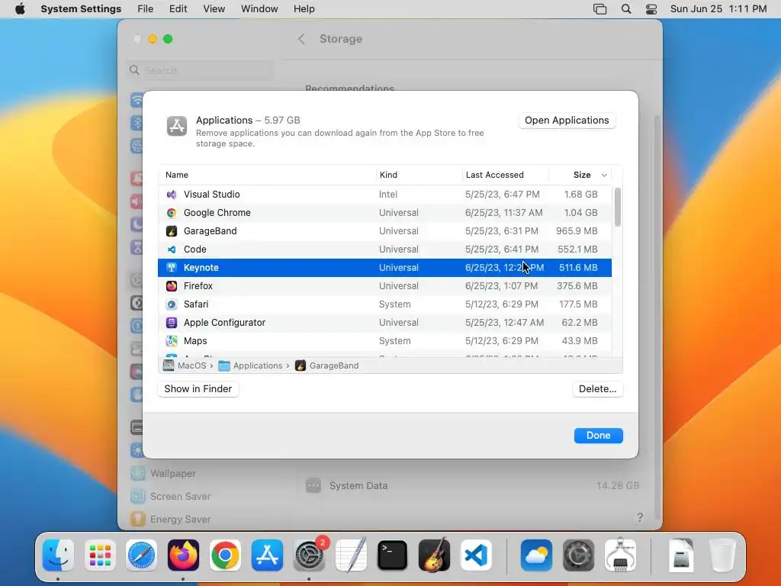
Task: Click the Google Chrome icon in the list
Action: (172, 213)
